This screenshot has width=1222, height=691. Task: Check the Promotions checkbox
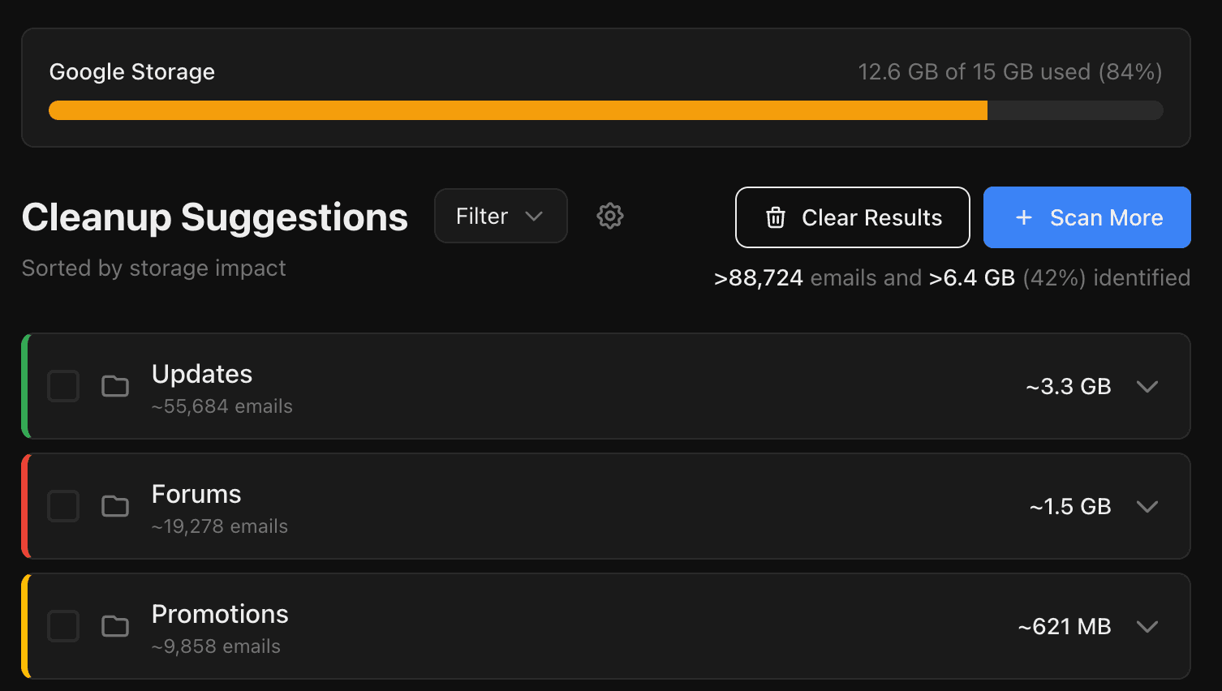[x=62, y=626]
